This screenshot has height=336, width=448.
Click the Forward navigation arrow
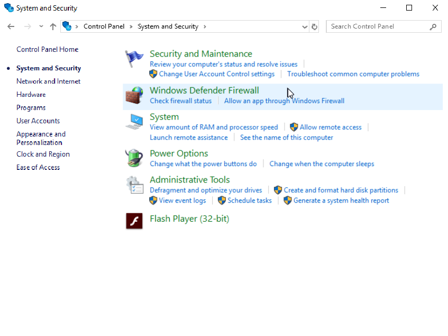click(28, 26)
